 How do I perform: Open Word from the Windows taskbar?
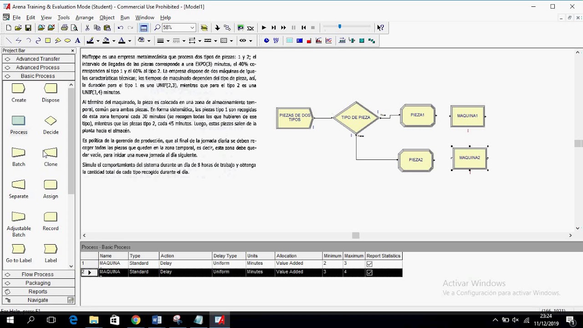(x=157, y=320)
